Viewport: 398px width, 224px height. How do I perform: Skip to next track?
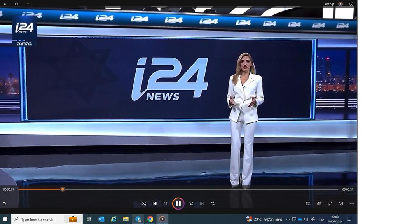tap(202, 203)
